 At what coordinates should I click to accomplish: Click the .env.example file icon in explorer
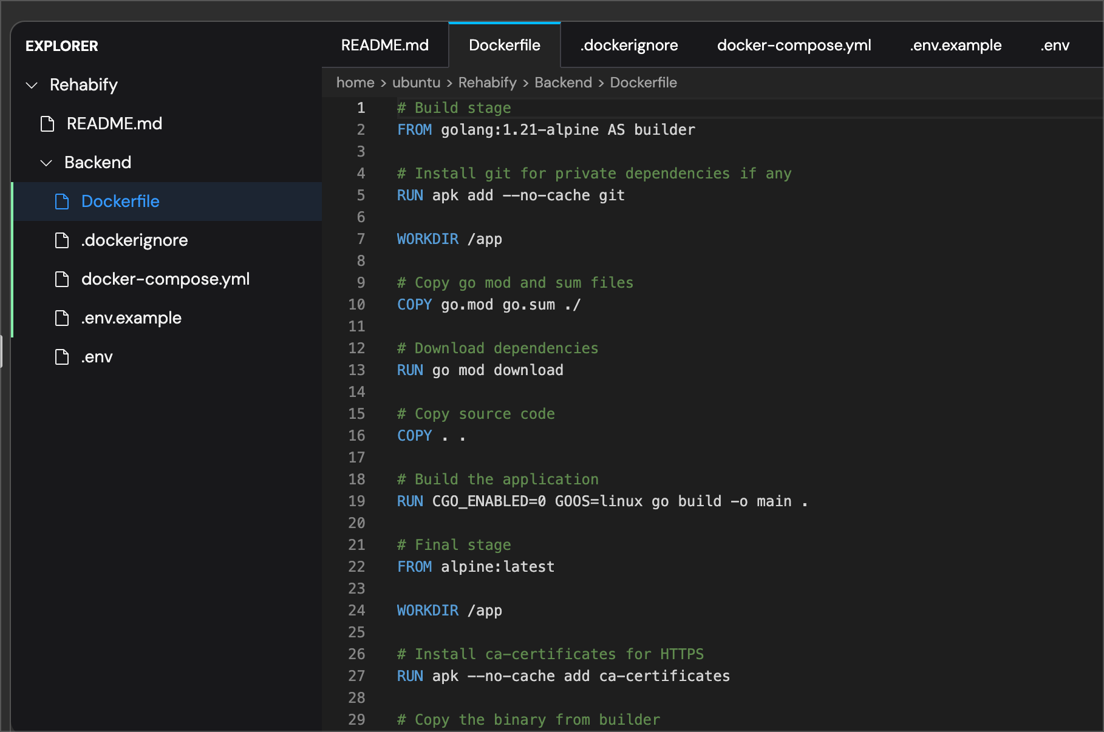(62, 318)
